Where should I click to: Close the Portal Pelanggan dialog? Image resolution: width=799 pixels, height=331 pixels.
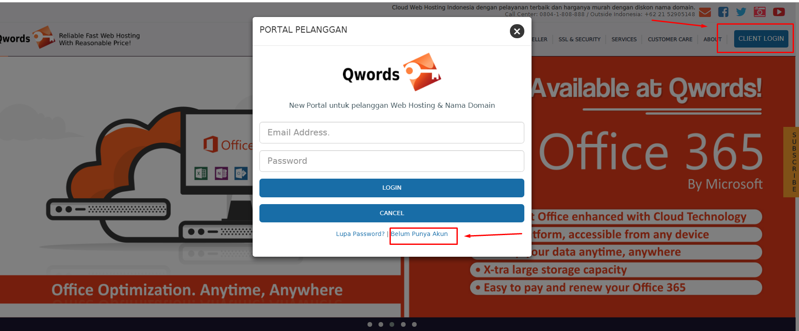[x=517, y=31]
